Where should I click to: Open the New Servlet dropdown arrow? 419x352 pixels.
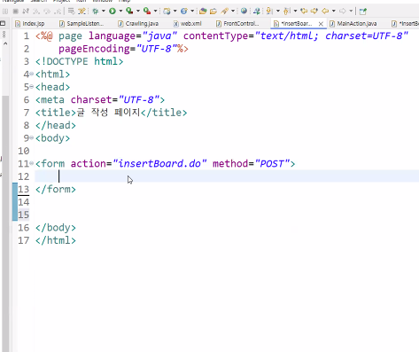(x=192, y=12)
